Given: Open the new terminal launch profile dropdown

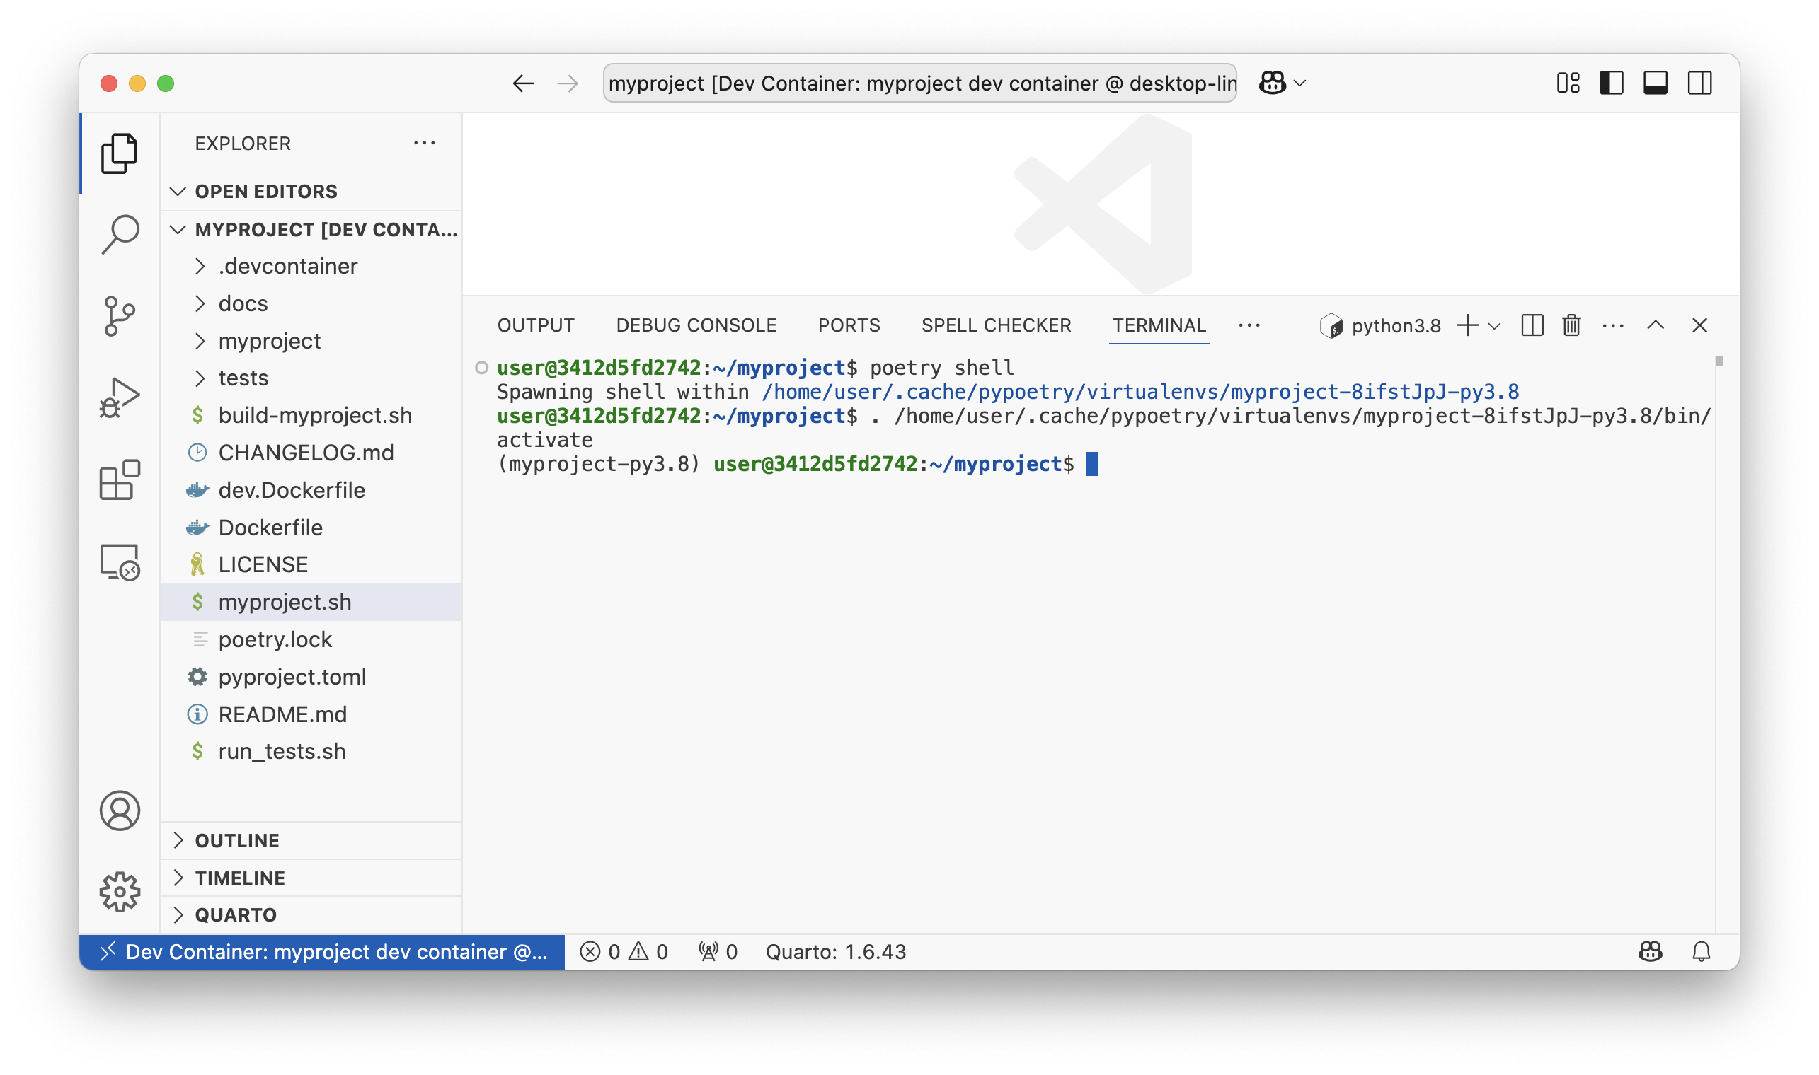Looking at the screenshot, I should [x=1494, y=326].
